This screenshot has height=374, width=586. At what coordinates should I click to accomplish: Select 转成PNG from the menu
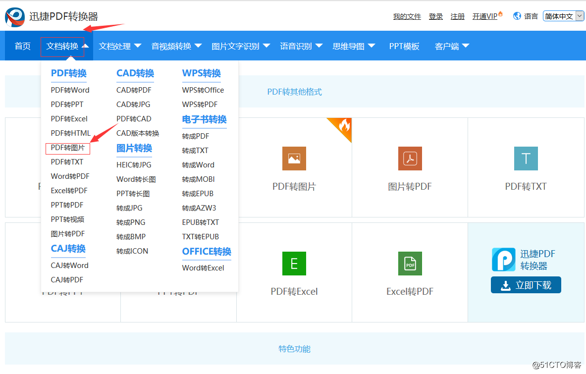131,222
